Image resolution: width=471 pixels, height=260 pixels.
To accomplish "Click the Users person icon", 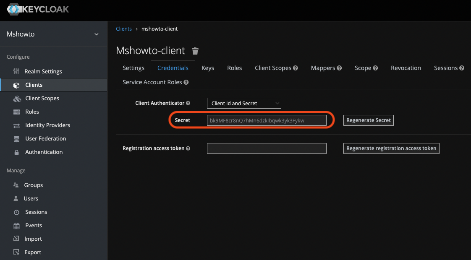I will tap(16, 198).
